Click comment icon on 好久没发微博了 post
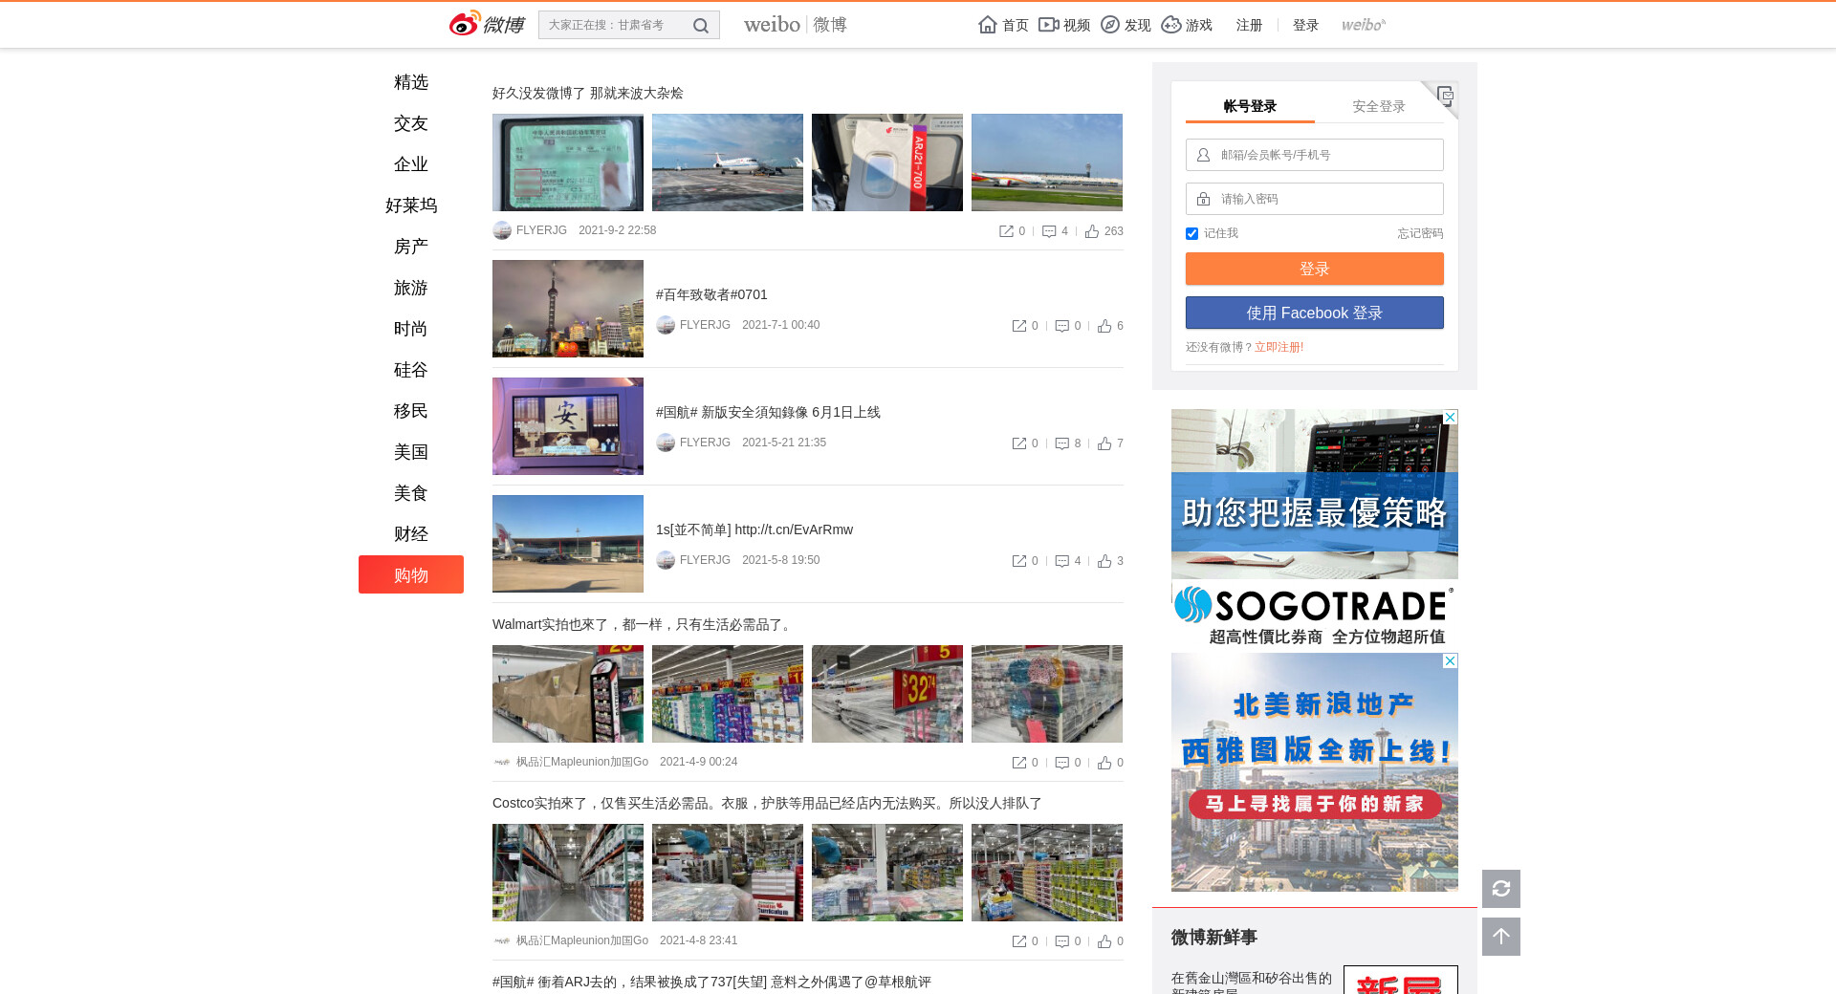 point(1049,231)
